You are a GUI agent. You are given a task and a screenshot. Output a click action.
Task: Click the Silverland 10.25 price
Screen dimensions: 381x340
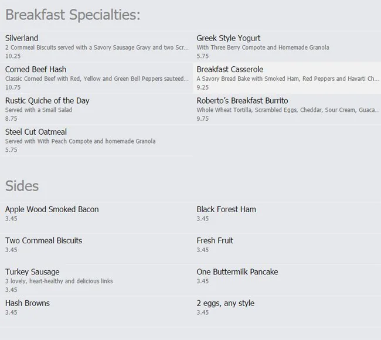pos(13,56)
